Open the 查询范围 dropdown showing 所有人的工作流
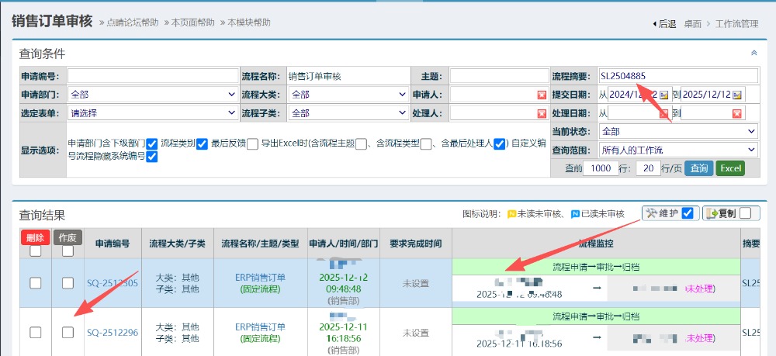Screen dimensions: 776x356 coord(678,150)
